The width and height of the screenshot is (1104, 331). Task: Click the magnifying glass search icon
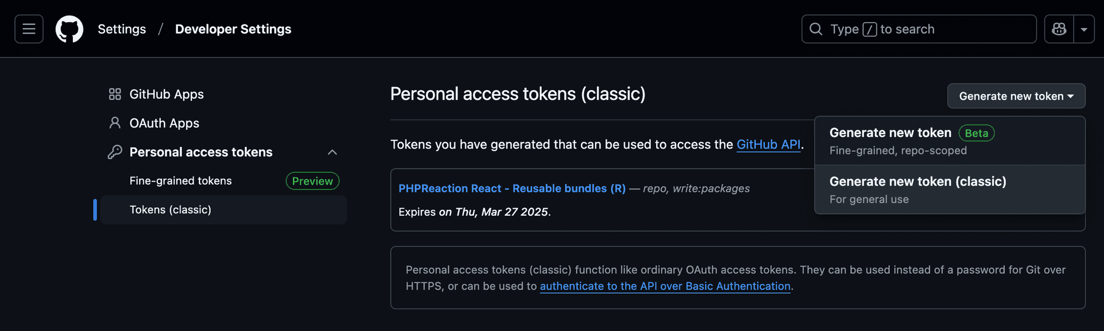tap(816, 29)
